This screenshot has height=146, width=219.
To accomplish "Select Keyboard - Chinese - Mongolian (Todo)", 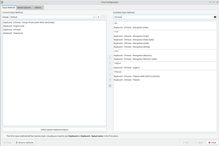I will click(165, 36).
